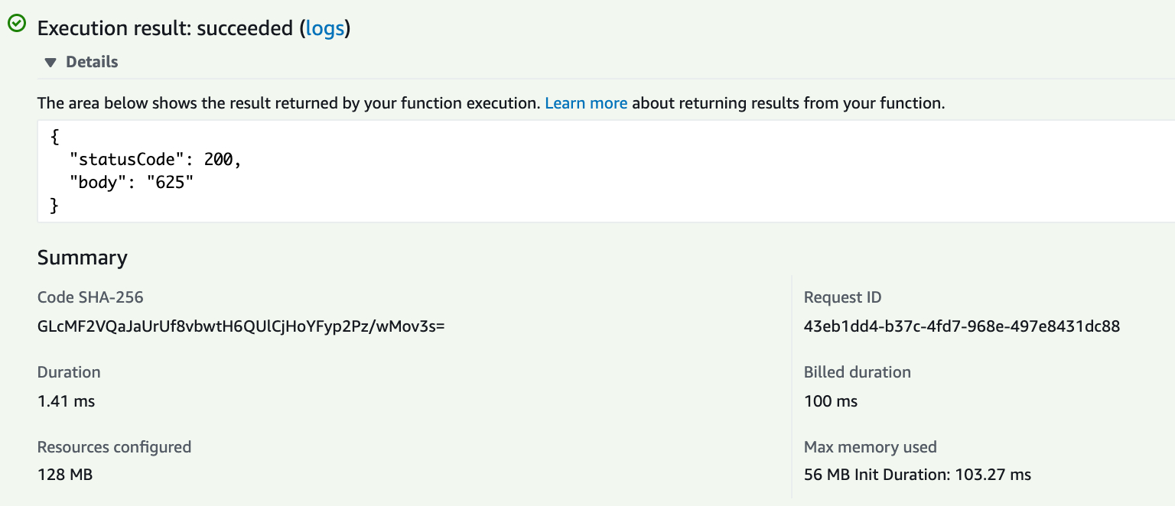Image resolution: width=1175 pixels, height=506 pixels.
Task: Open the Learn more link
Action: click(586, 103)
